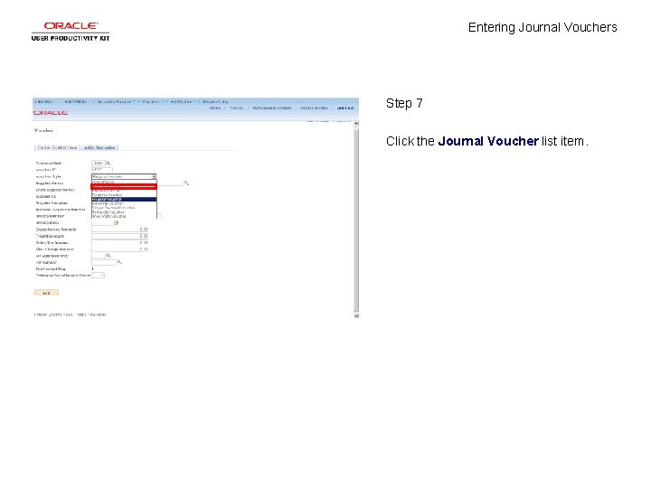Click the Sign out link
The width and height of the screenshot is (651, 488).
pos(345,108)
